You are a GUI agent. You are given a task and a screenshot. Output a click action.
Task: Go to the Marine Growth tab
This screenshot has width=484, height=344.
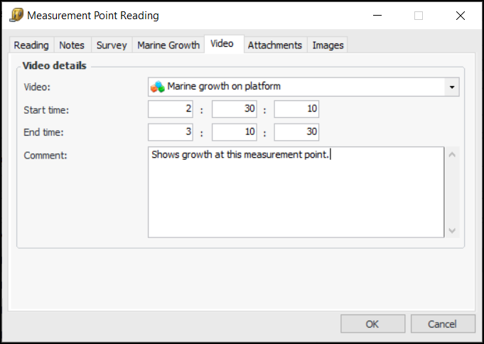tap(168, 45)
